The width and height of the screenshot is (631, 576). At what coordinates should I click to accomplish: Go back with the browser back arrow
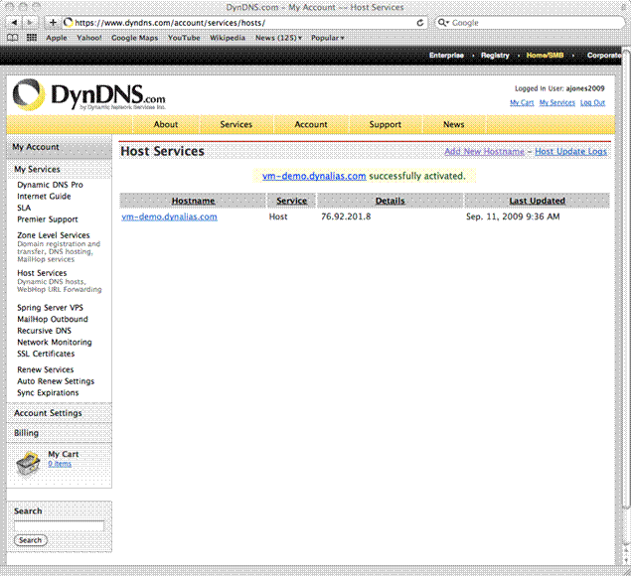point(14,23)
